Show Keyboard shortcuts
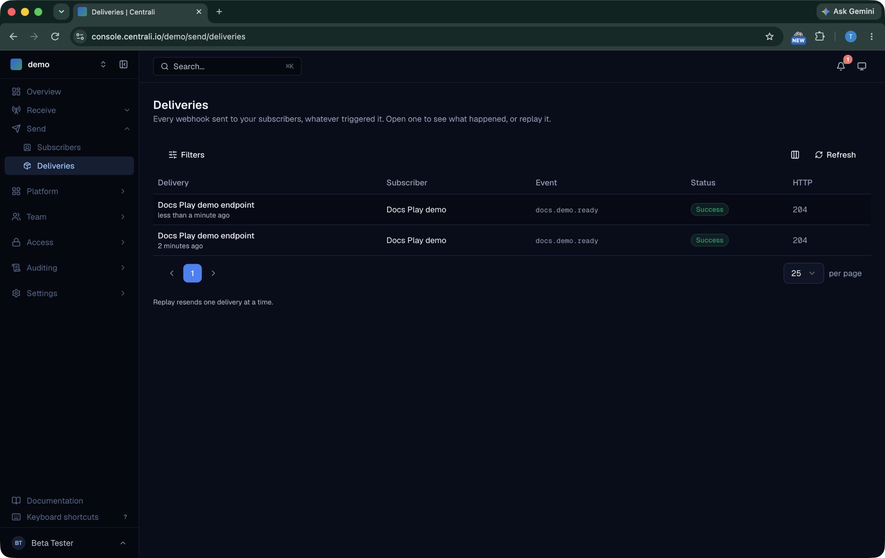The image size is (885, 558). (x=69, y=517)
